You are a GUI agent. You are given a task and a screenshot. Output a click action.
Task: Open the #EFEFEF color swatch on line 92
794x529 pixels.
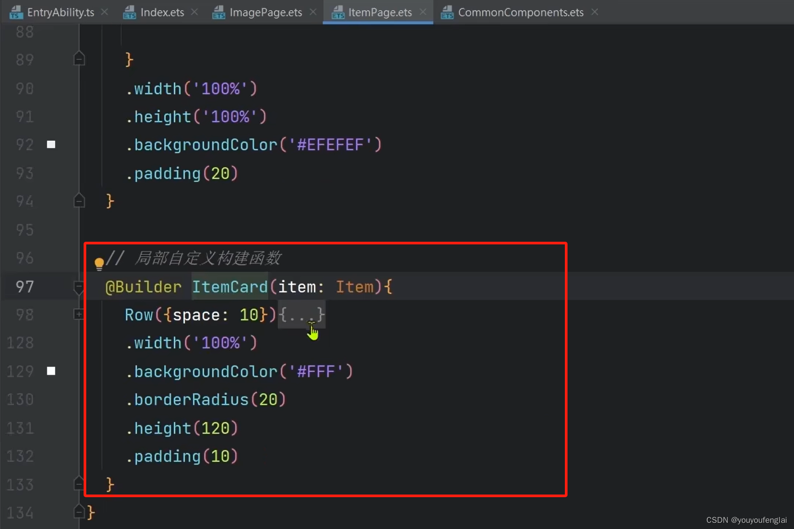[x=51, y=145]
